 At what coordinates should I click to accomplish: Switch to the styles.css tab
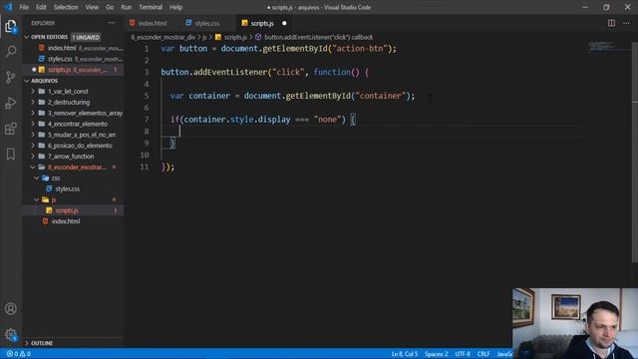[207, 23]
